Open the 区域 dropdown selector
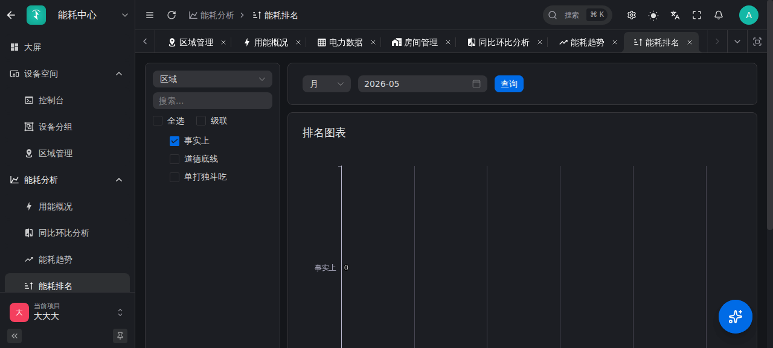Viewport: 773px width, 348px height. pos(213,79)
